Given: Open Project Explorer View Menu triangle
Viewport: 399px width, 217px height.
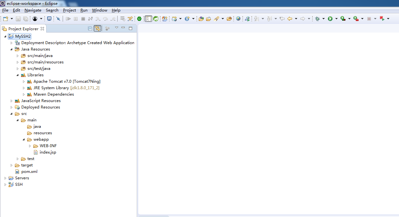Looking at the screenshot, I should (x=117, y=28).
